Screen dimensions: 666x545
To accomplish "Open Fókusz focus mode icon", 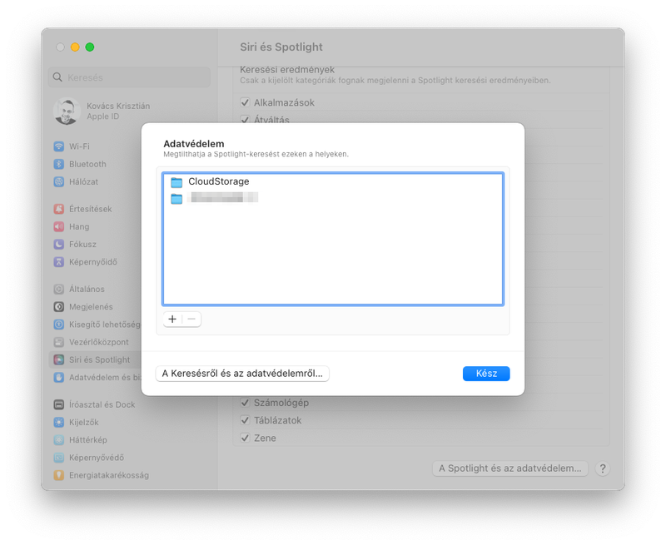I will [59, 244].
